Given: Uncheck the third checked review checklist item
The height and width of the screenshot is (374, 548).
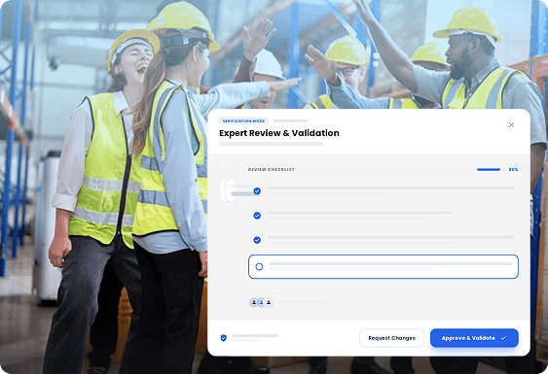Looking at the screenshot, I should [x=257, y=240].
